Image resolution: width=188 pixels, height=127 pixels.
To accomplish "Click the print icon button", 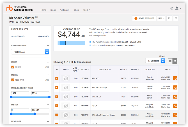I will [169, 18].
